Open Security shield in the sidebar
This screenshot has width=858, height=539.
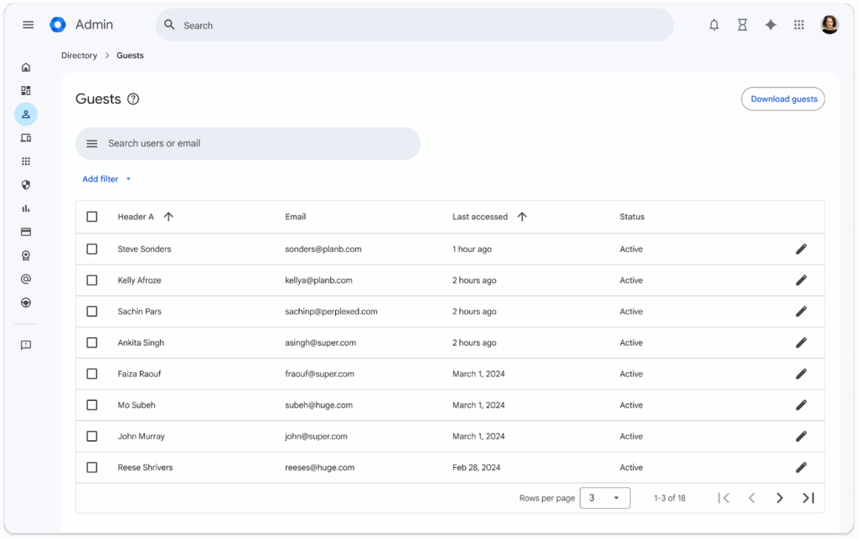tap(26, 185)
